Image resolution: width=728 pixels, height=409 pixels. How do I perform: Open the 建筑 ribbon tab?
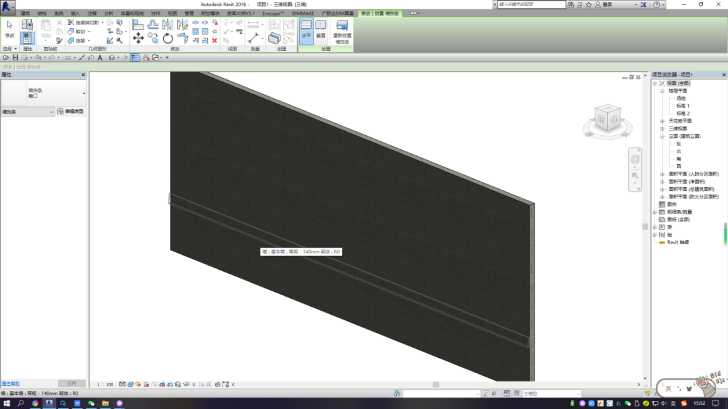tap(25, 13)
